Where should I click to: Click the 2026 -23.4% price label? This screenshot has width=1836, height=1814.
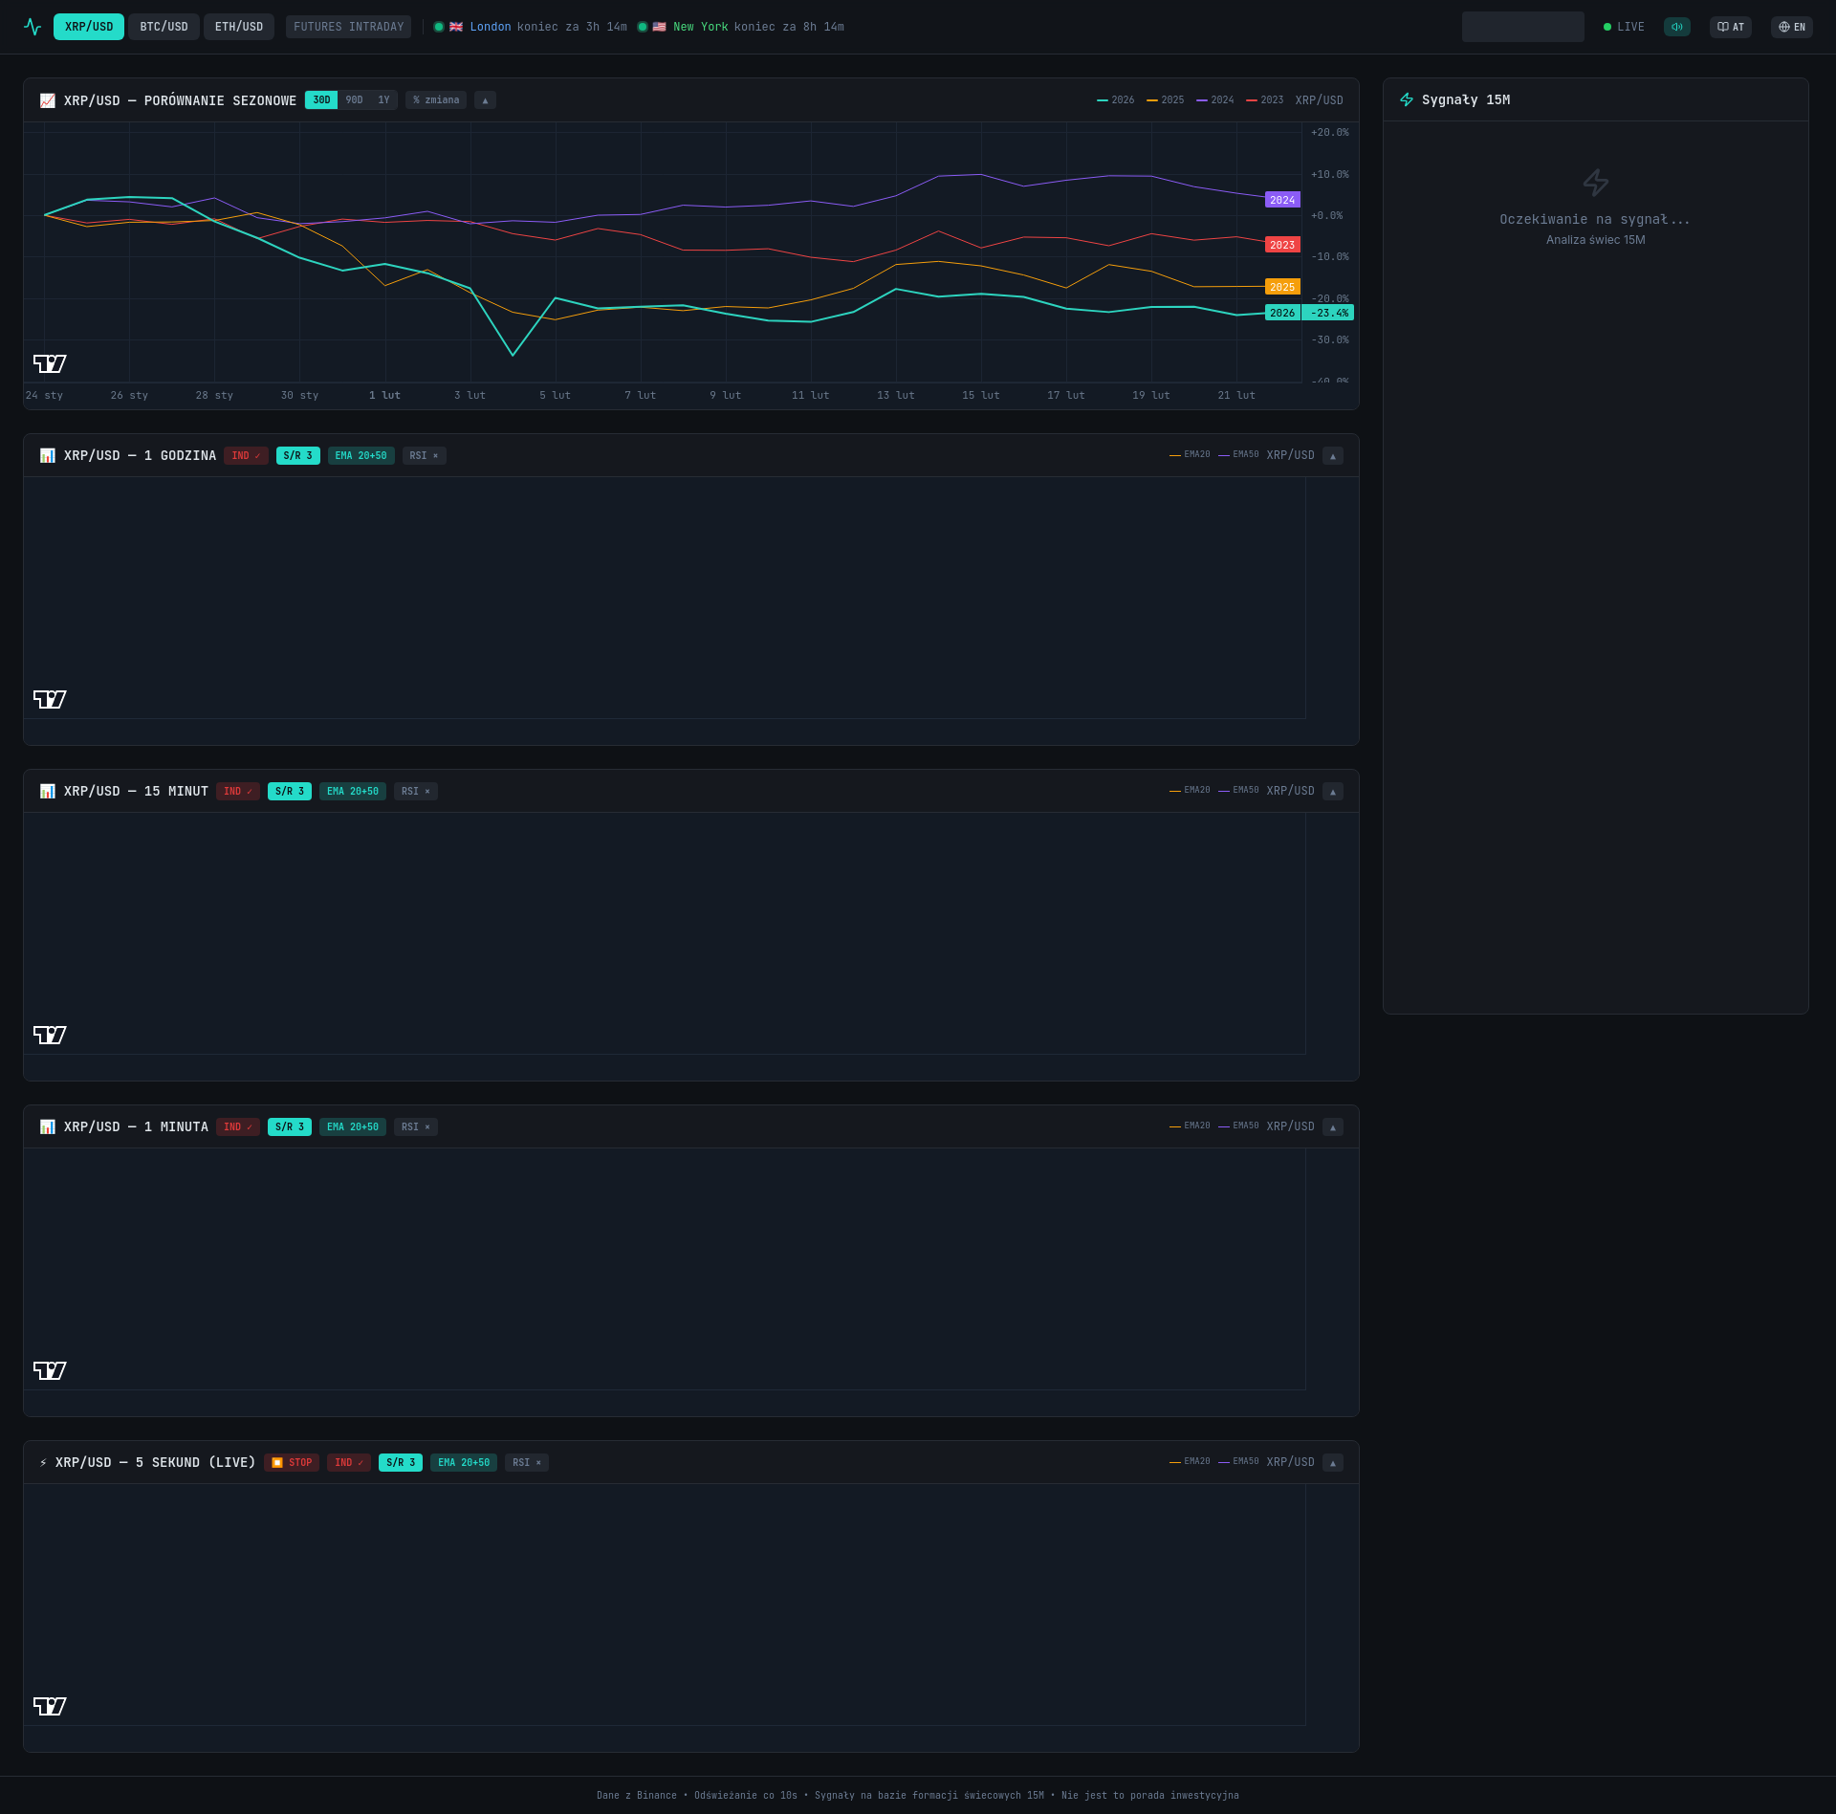[x=1309, y=313]
